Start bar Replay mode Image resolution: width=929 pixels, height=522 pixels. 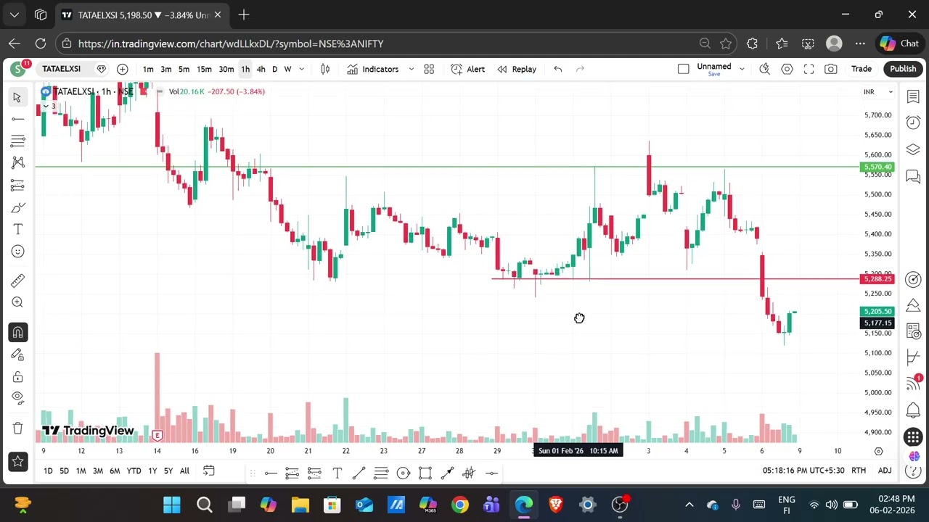coord(517,69)
